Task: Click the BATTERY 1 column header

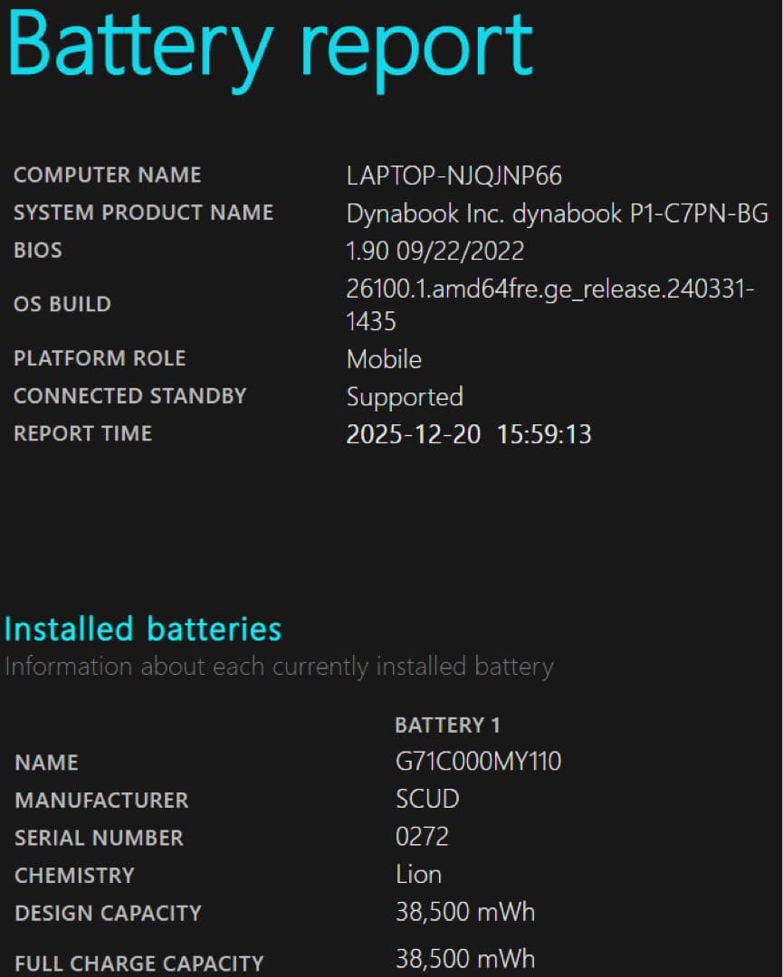Action: tap(445, 725)
